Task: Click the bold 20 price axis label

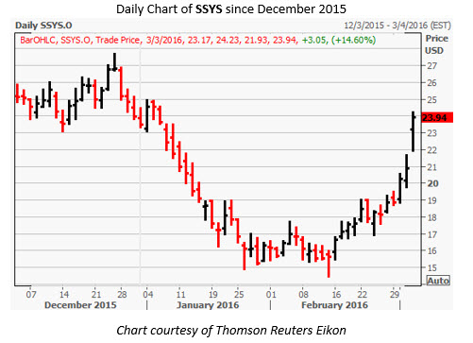Action: (x=432, y=183)
